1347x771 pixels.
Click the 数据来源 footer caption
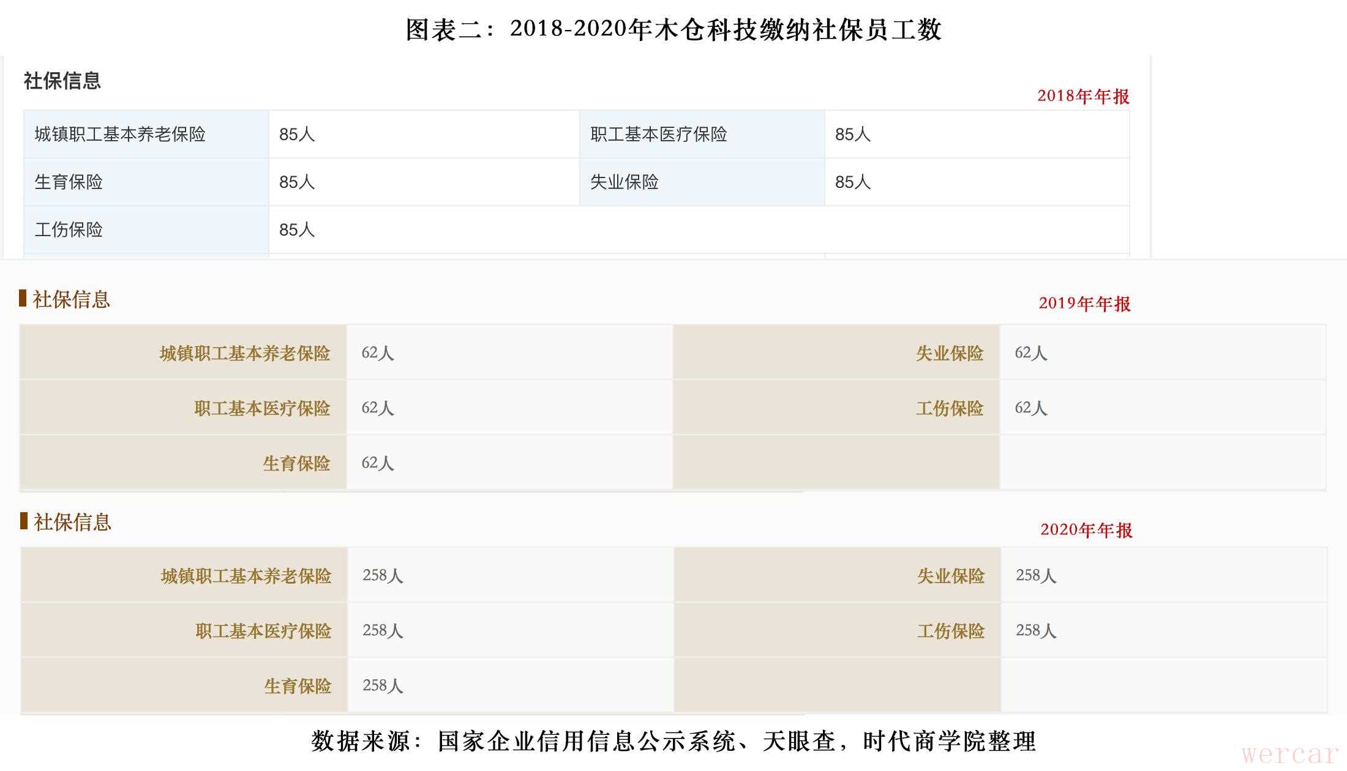click(x=673, y=741)
